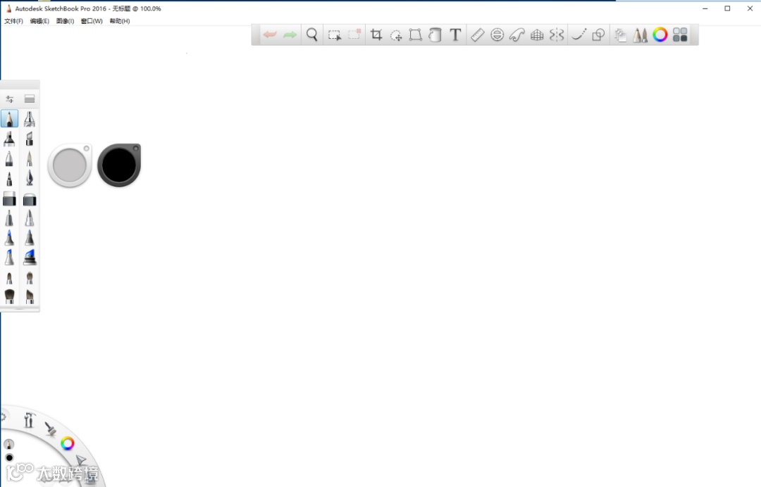This screenshot has height=487, width=761.
Task: Open the 帮助(H) menu
Action: coord(119,21)
